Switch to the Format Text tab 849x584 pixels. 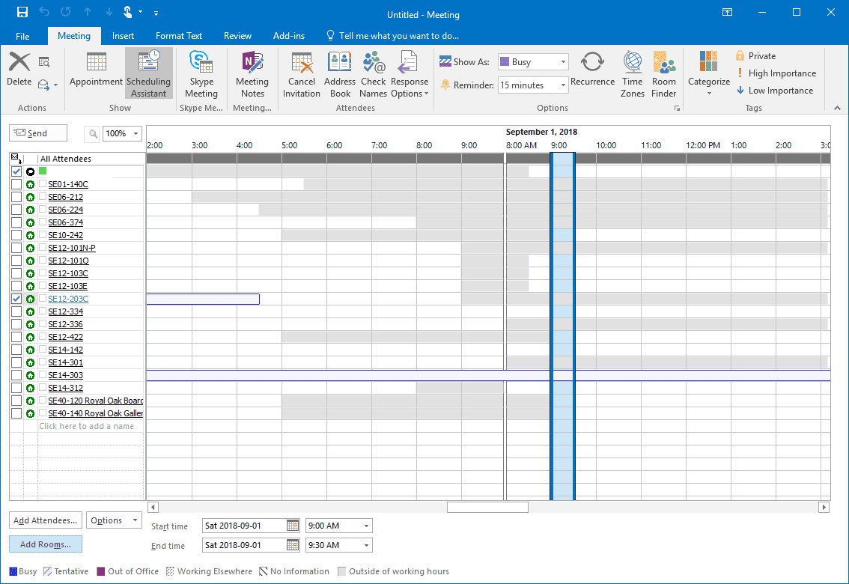click(x=179, y=36)
